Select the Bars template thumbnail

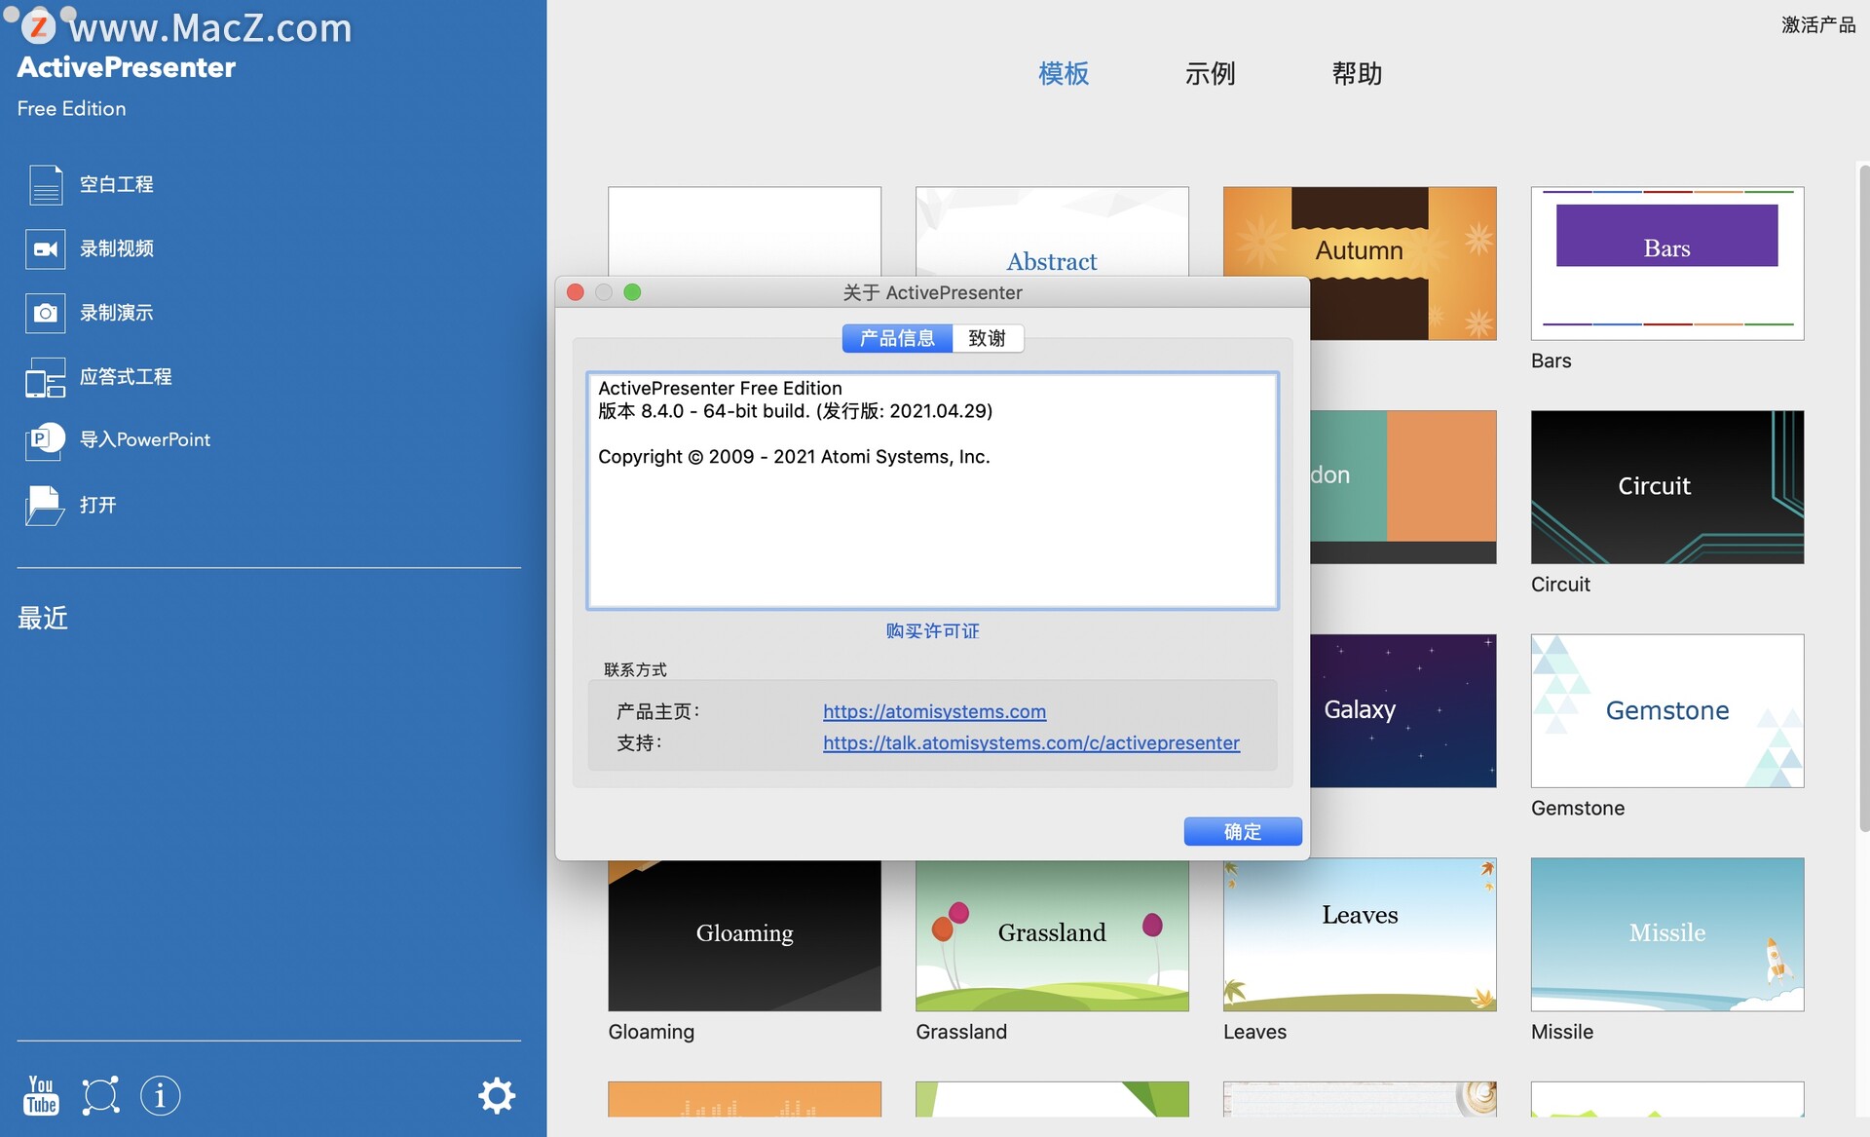[x=1666, y=263]
